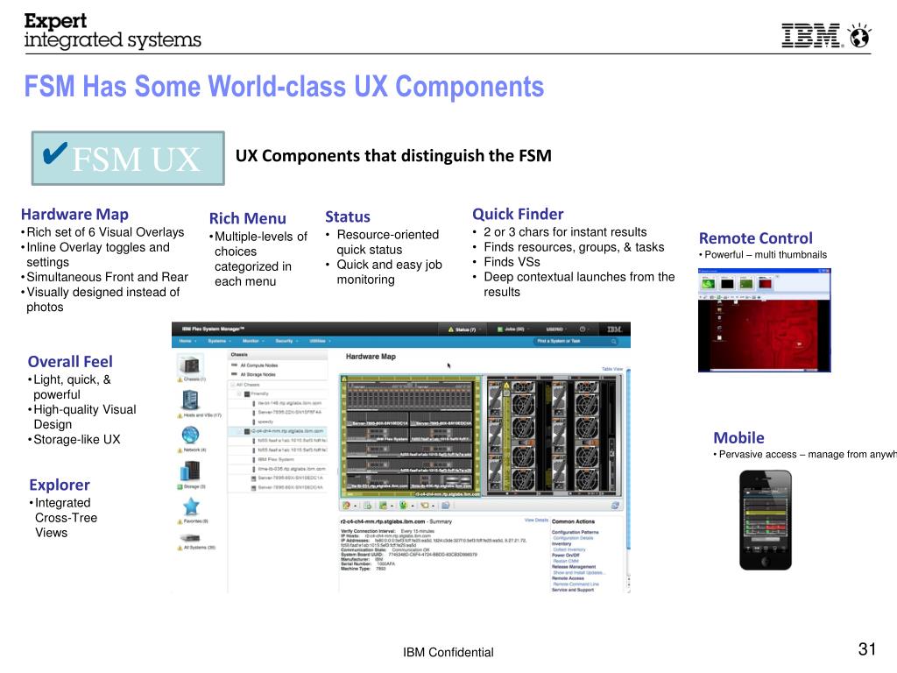The image size is (897, 673).
Task: Click the yellow fifth map toolbar icon
Action: click(x=425, y=506)
